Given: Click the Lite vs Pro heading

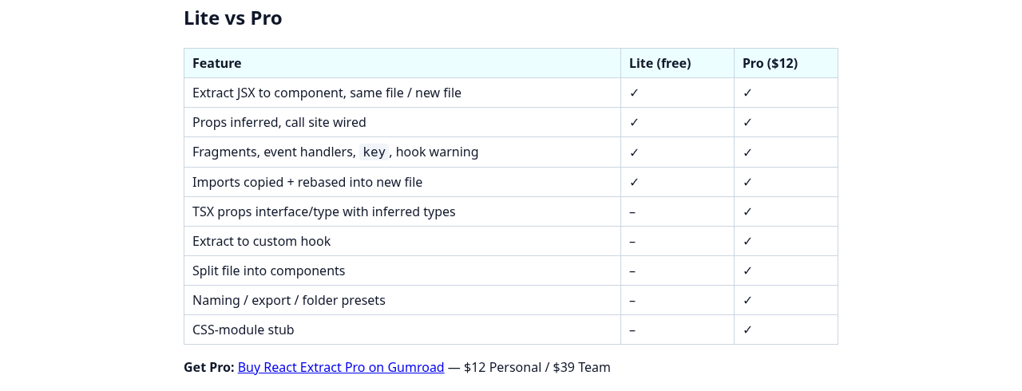Looking at the screenshot, I should click(x=232, y=18).
